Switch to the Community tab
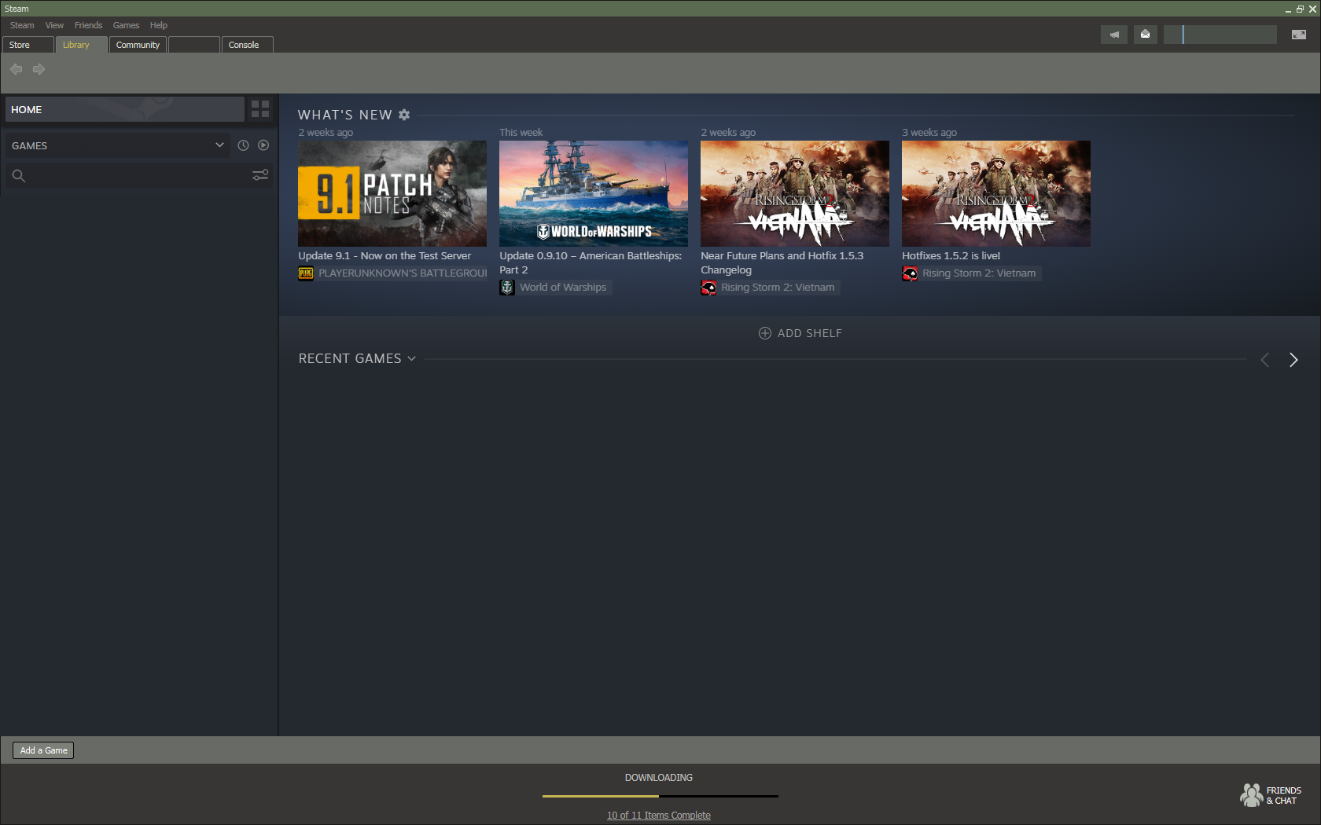Screen dimensions: 1321x825 tap(138, 45)
